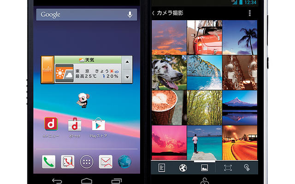Tap the Android home navigation button
This screenshot has width=295, height=184.
[87, 181]
